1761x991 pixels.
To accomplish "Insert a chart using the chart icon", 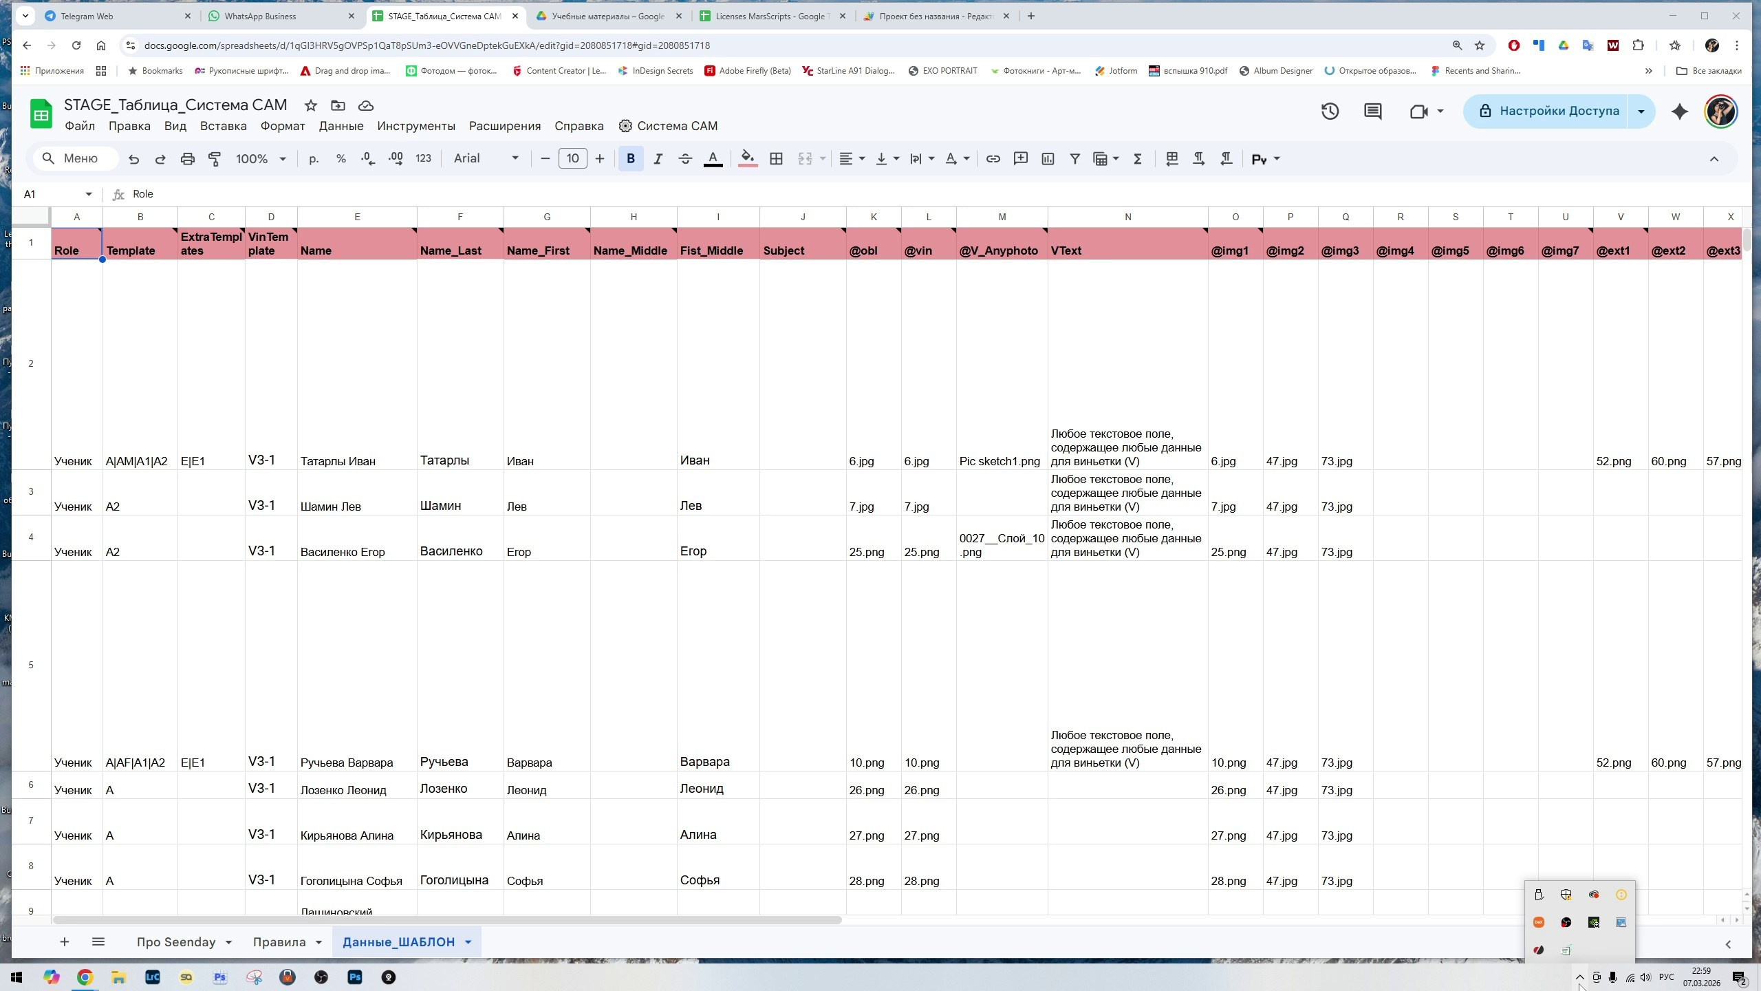I will click(1048, 159).
